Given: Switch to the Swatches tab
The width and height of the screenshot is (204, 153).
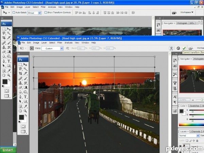Looking at the screenshot, I should [x=194, y=106].
